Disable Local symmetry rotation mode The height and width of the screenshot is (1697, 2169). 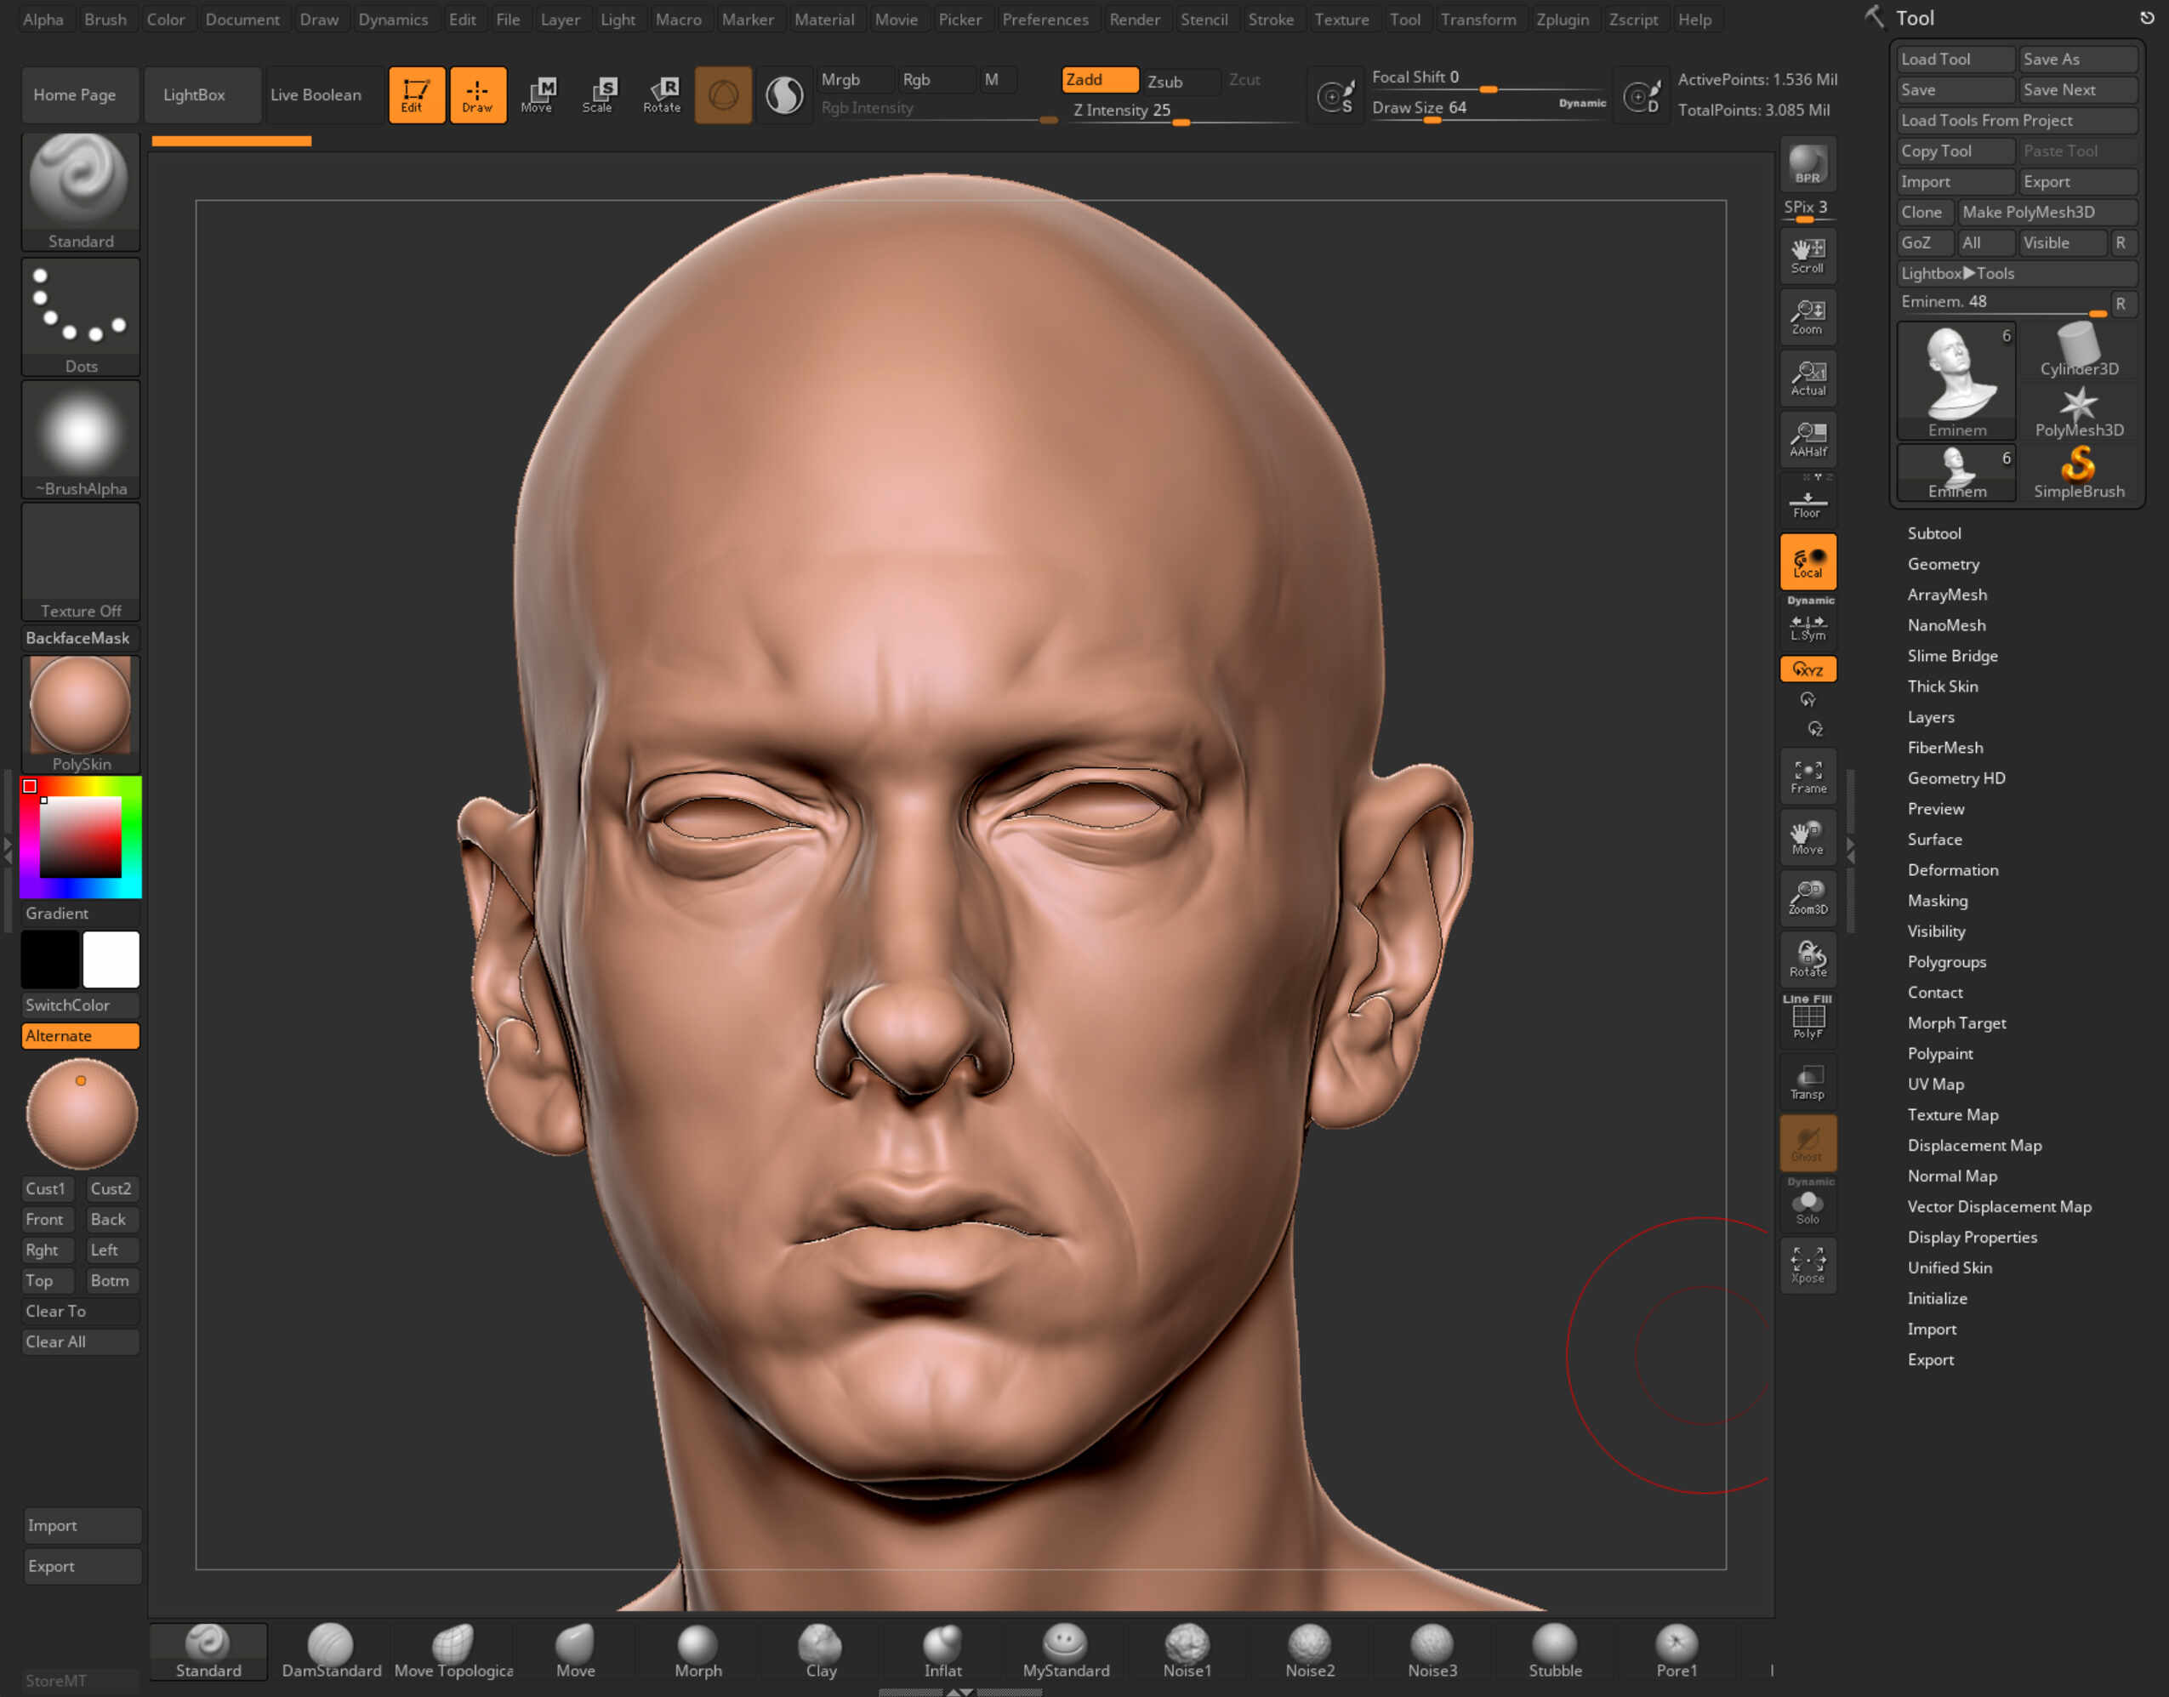(1807, 563)
